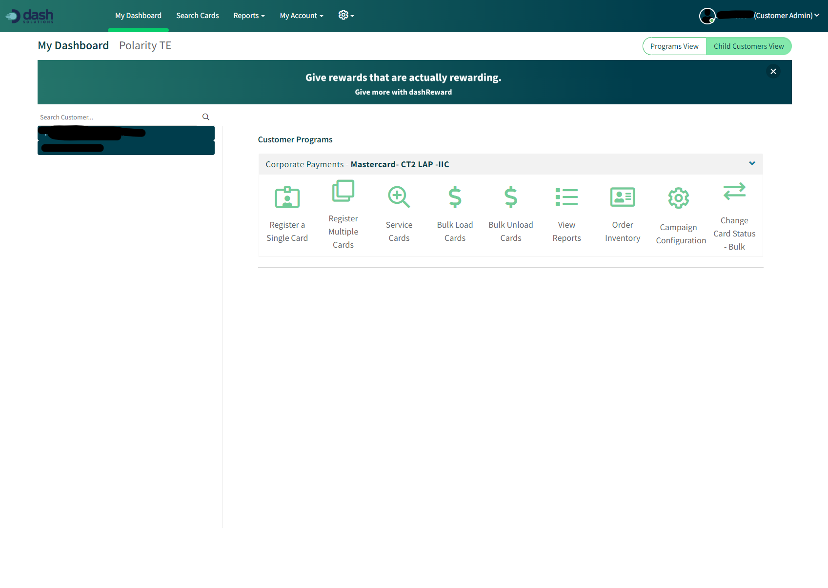
Task: Switch to Child Customers View
Action: tap(749, 46)
